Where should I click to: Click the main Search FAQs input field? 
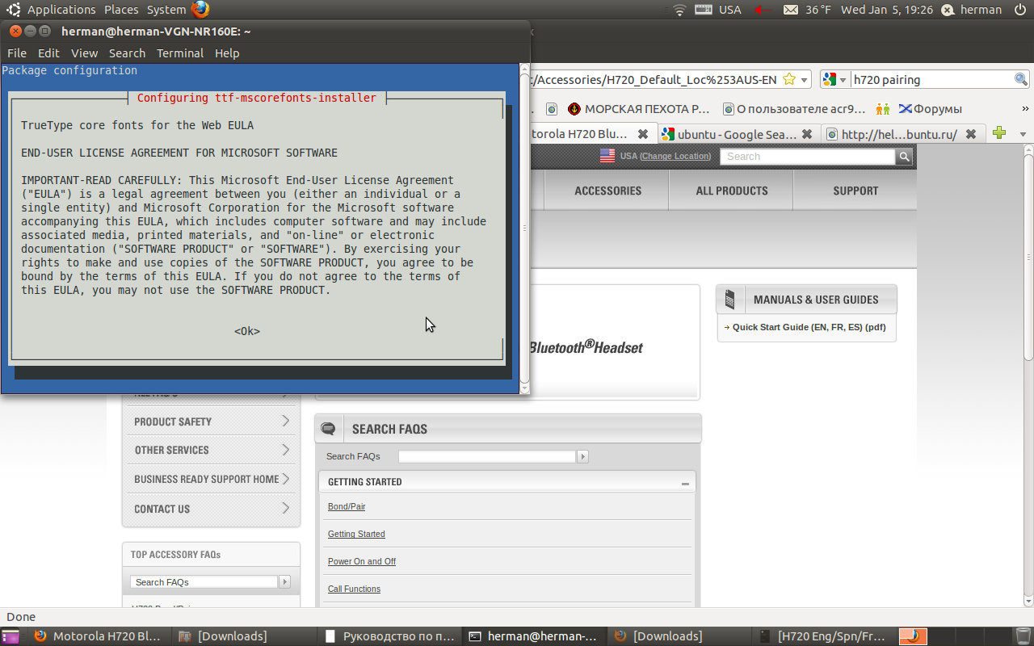coord(486,456)
